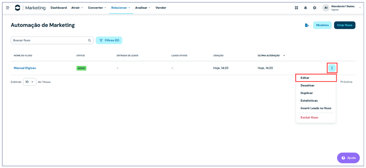The height and width of the screenshot is (168, 366).
Task: Expand the Atrair menu
Action: [x=77, y=8]
